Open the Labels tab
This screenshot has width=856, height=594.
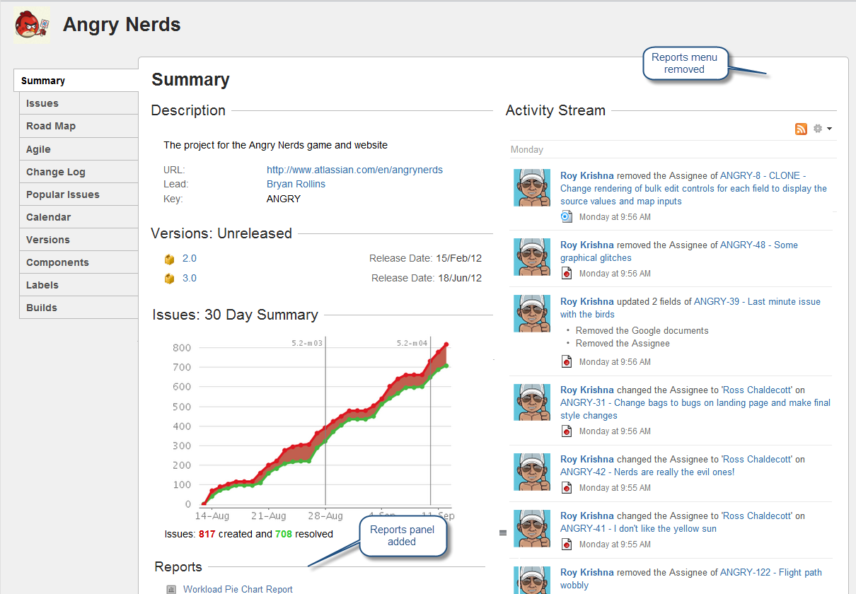[x=79, y=285]
